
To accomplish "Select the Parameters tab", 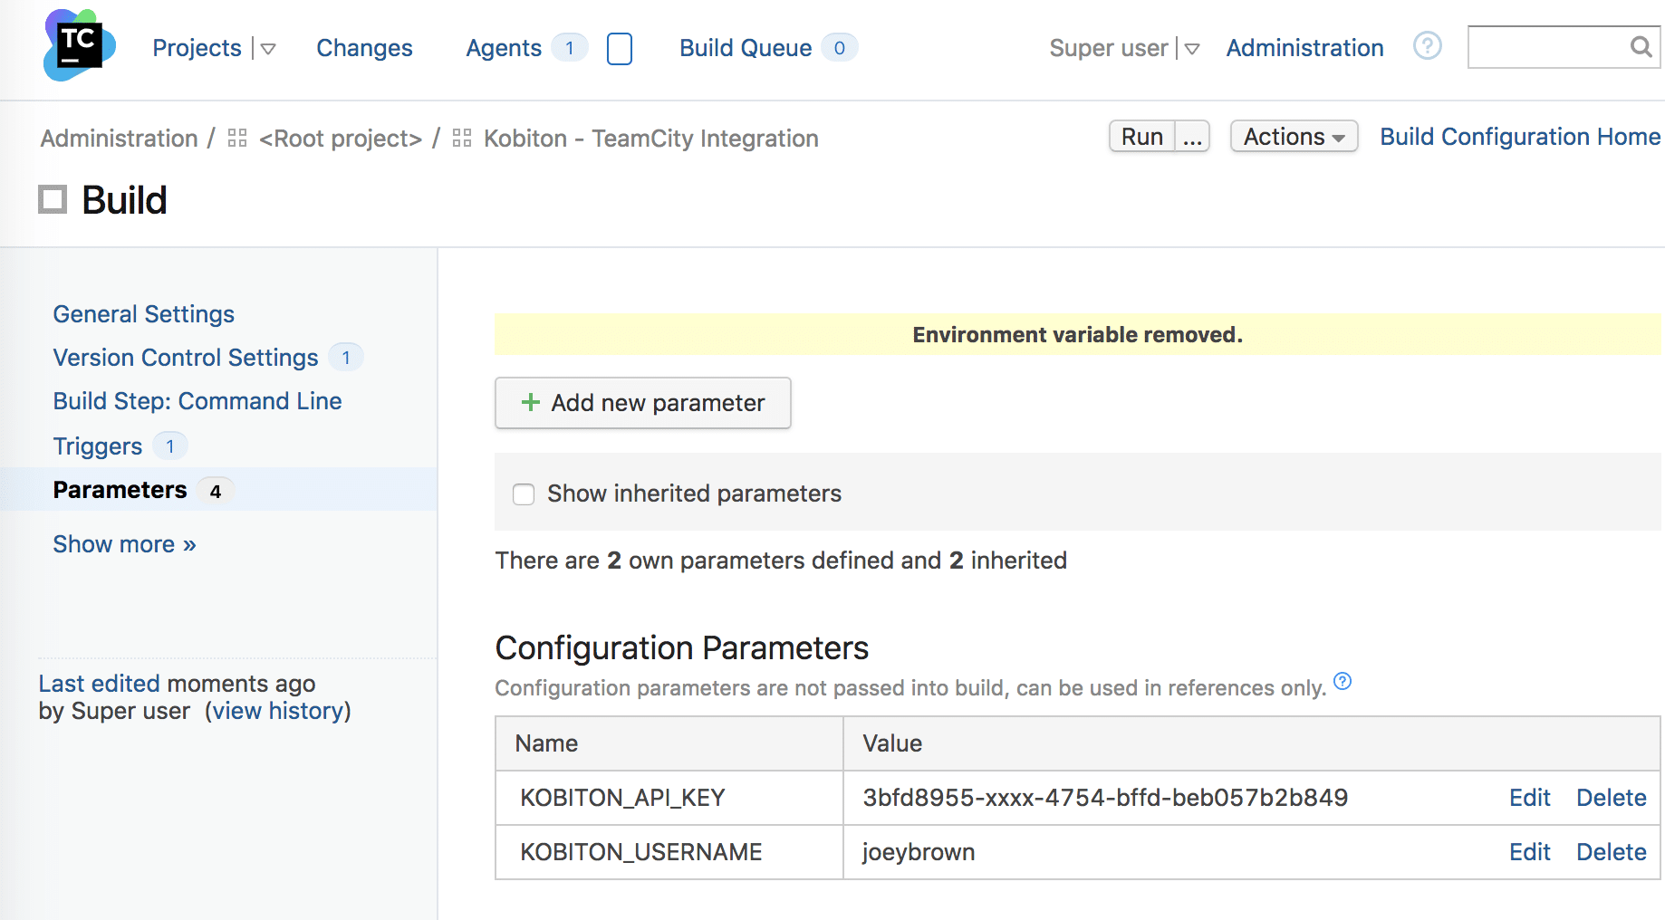I will pyautogui.click(x=120, y=490).
